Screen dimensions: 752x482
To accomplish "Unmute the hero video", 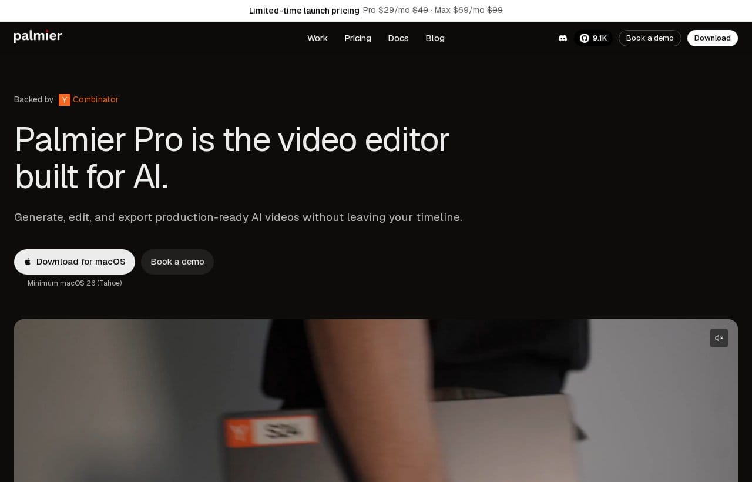I will (x=719, y=338).
